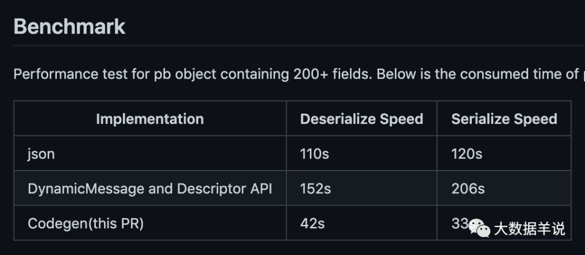Select the Implementation column header
The width and height of the screenshot is (585, 255).
pyautogui.click(x=149, y=119)
